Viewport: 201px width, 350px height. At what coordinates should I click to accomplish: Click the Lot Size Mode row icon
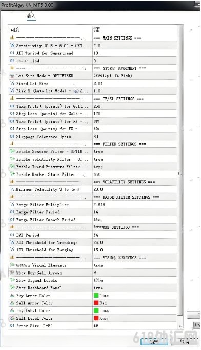point(12,75)
